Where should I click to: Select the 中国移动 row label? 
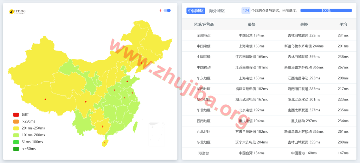[204, 67]
